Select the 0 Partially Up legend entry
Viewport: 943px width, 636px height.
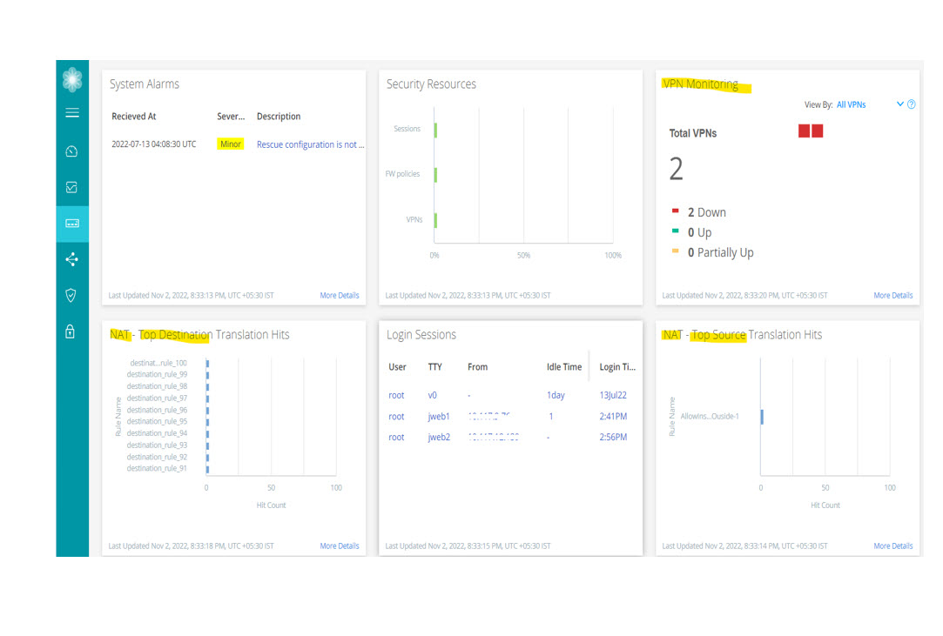click(x=712, y=252)
